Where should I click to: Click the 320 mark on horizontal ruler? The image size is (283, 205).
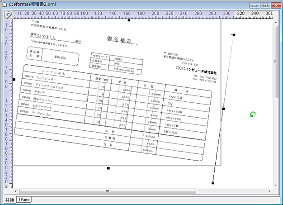pos(241,14)
